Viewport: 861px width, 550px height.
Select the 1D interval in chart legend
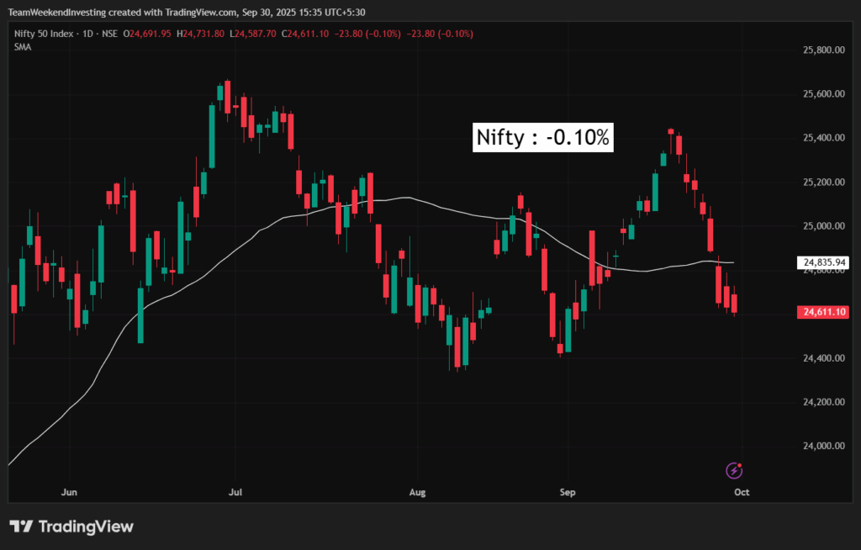pos(87,34)
